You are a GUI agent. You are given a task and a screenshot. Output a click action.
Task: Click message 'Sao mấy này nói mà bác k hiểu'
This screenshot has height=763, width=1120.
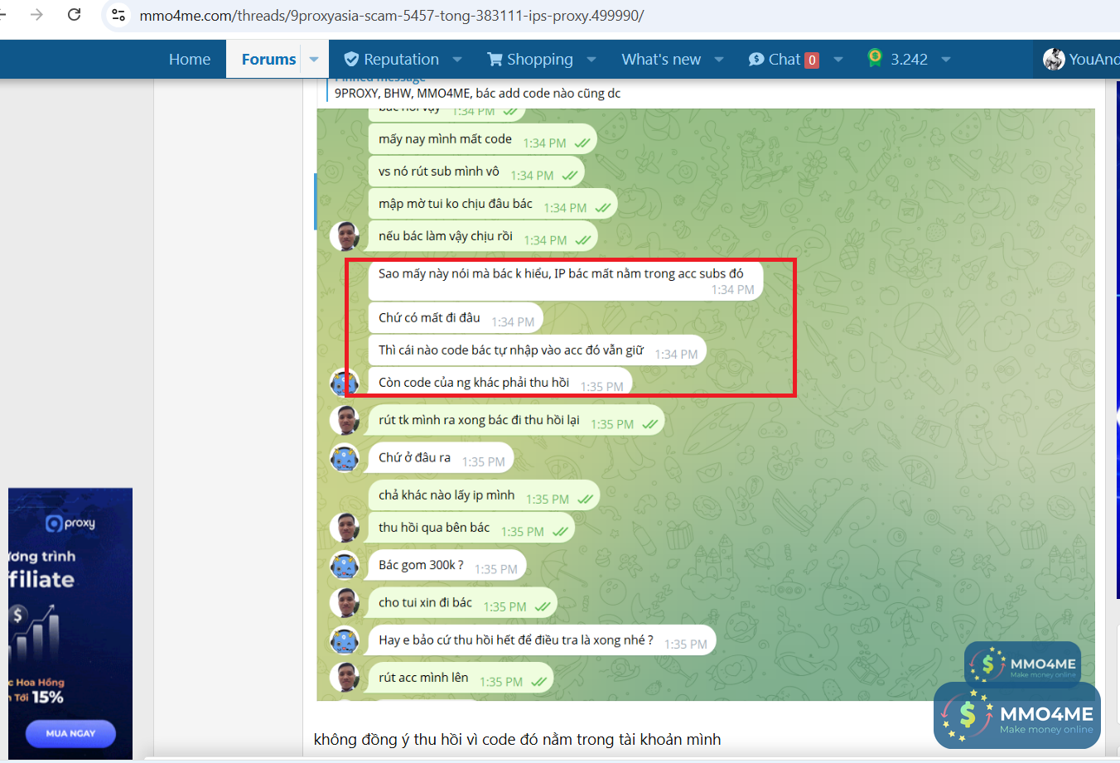(566, 281)
